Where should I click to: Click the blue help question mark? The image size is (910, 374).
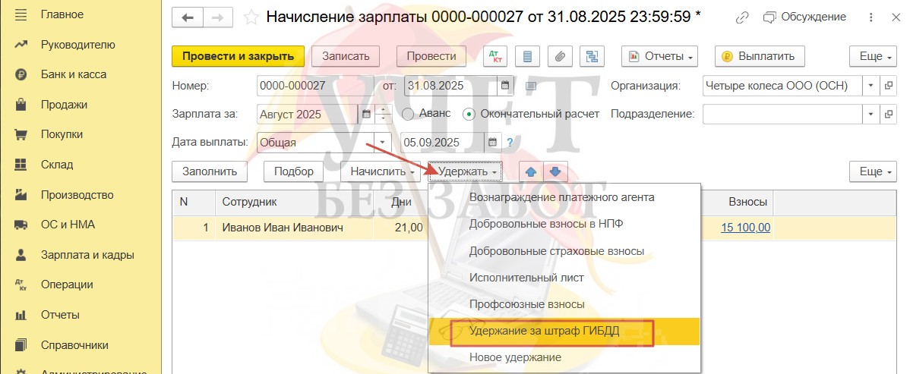[510, 142]
